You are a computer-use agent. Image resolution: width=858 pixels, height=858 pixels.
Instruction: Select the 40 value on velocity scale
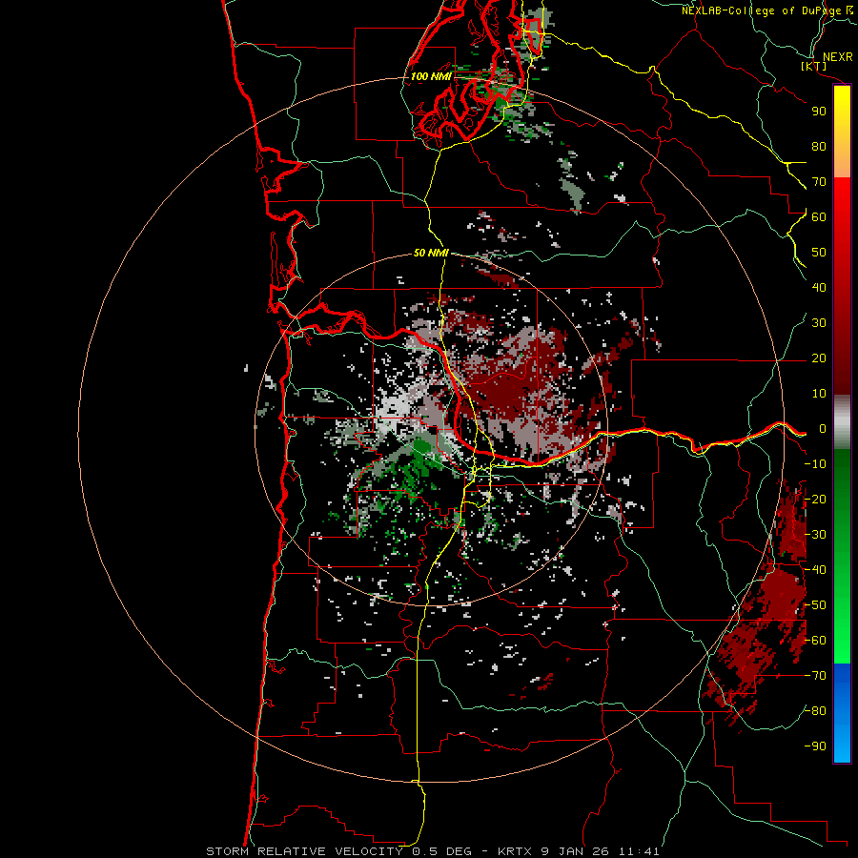[819, 288]
